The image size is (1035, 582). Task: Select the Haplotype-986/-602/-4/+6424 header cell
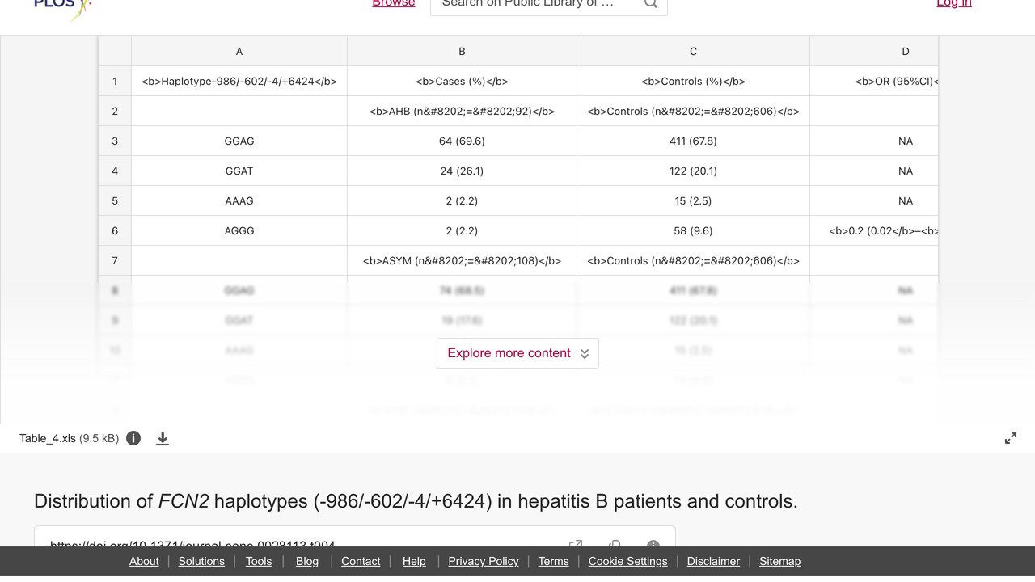239,81
